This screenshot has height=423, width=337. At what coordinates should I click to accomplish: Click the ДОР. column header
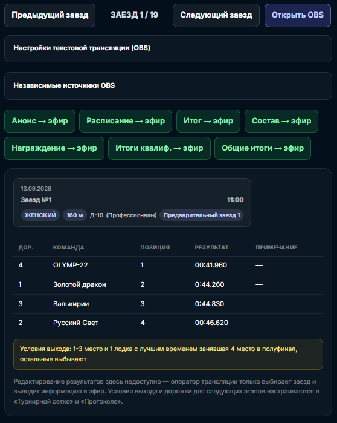pyautogui.click(x=26, y=248)
